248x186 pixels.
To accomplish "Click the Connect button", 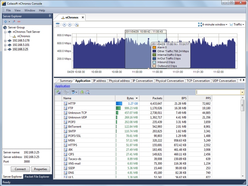I will 20,169.
